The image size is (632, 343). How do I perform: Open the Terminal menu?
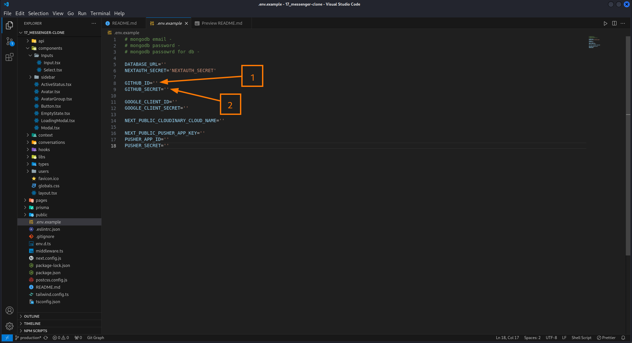[x=100, y=13]
